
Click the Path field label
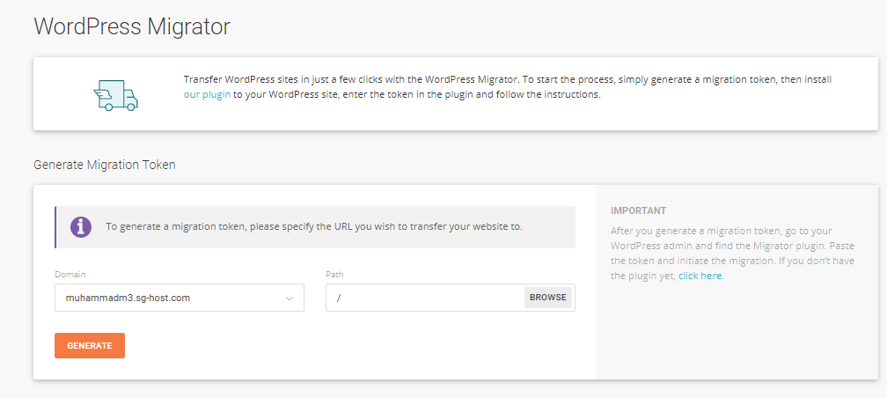pos(335,274)
